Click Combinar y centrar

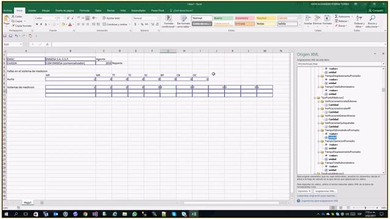coord(115,24)
